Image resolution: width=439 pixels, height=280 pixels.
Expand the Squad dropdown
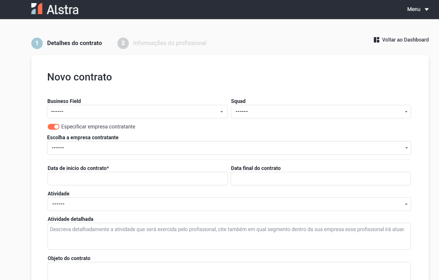(321, 112)
